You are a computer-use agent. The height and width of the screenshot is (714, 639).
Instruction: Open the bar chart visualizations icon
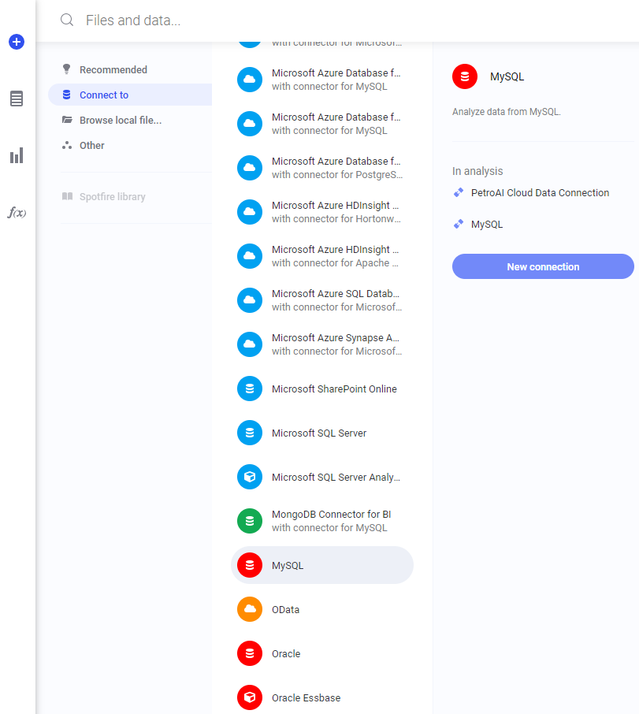(17, 155)
